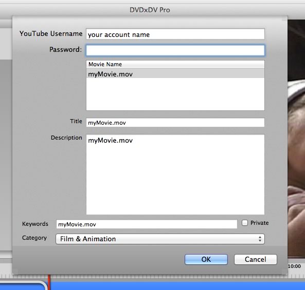Click the Keywords input field
Screen dimensions: 305x290
pyautogui.click(x=147, y=224)
